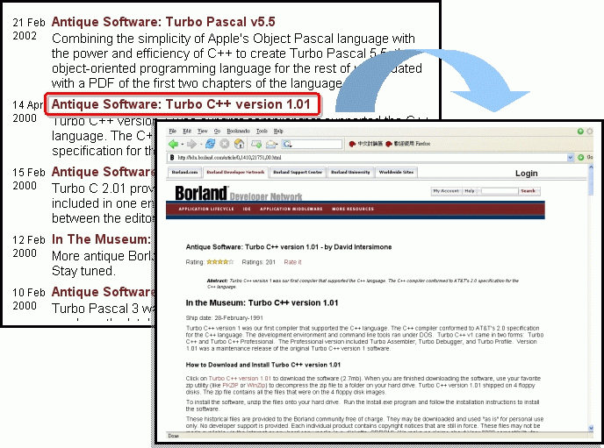Open the APPLICATION LIFECYCLE nav item
Screen dimensions: 604x448
click(206, 210)
